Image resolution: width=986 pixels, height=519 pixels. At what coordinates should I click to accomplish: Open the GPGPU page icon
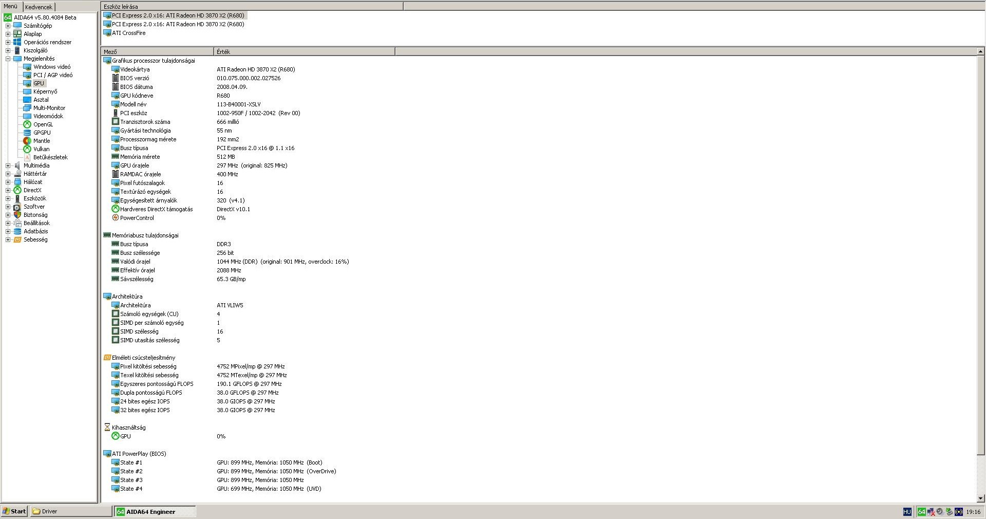click(x=27, y=133)
